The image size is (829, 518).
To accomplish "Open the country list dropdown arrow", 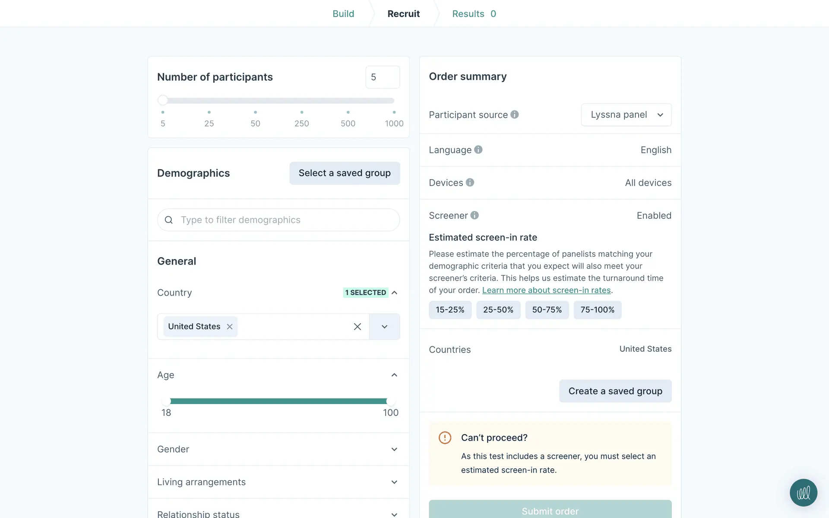I will 384,327.
